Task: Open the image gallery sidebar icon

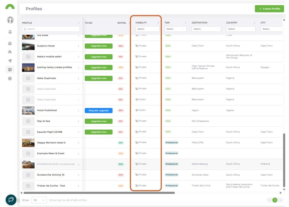Action: pos(10,70)
